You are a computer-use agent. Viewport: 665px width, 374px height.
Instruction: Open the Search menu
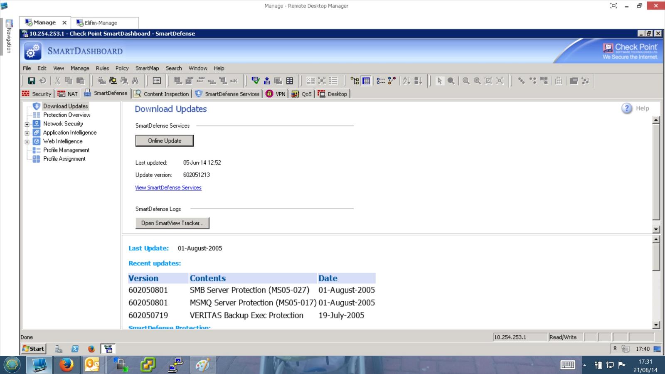[x=174, y=68]
